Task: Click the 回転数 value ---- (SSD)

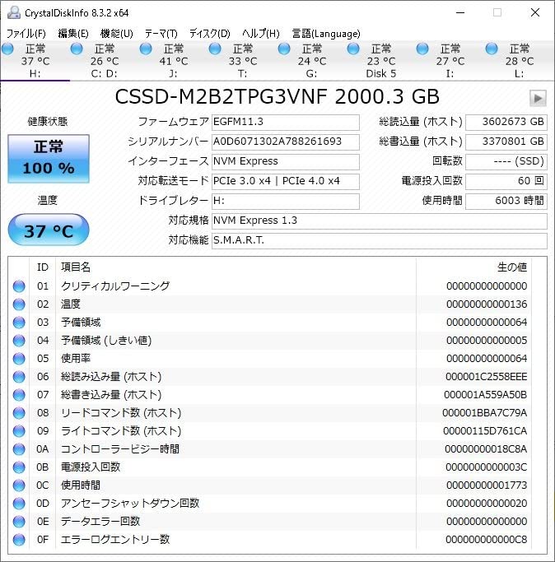Action: pos(506,161)
